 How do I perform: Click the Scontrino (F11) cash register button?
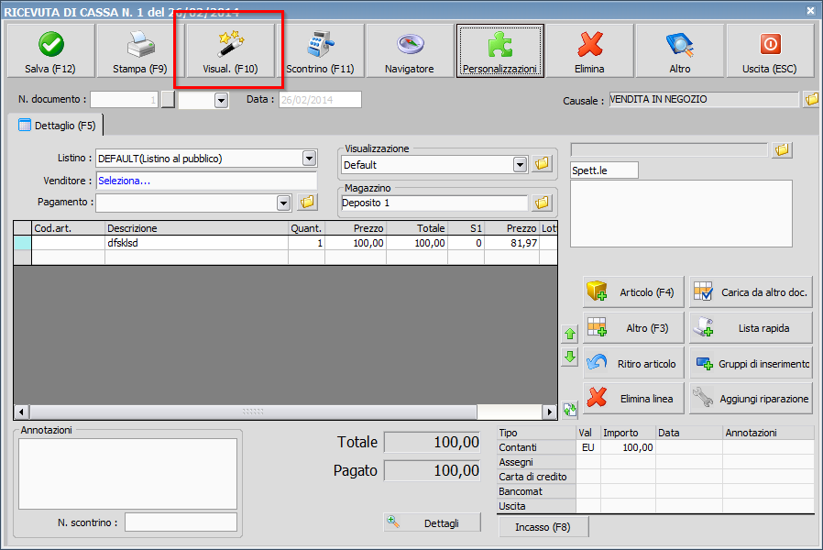tap(320, 51)
